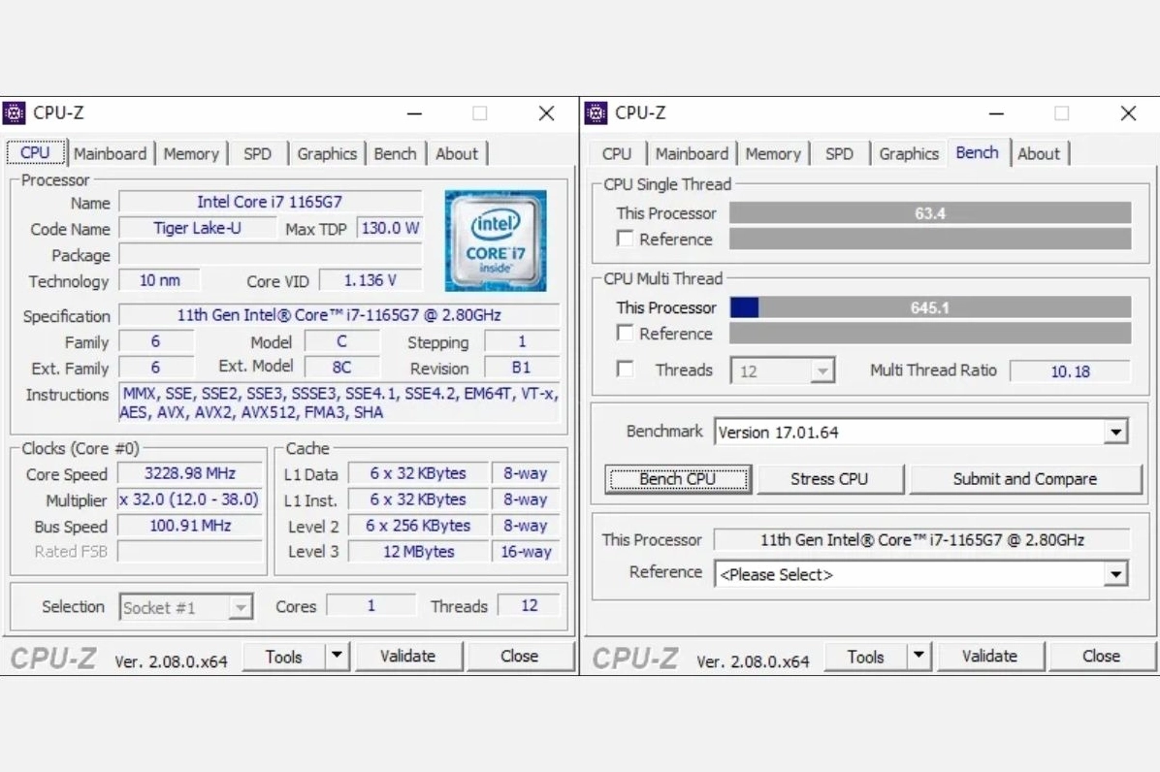Switch to CPU tab in right window

[617, 154]
